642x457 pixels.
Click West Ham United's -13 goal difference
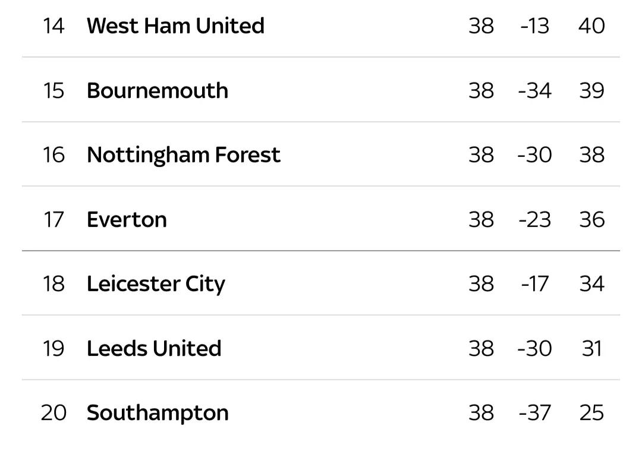pos(534,26)
